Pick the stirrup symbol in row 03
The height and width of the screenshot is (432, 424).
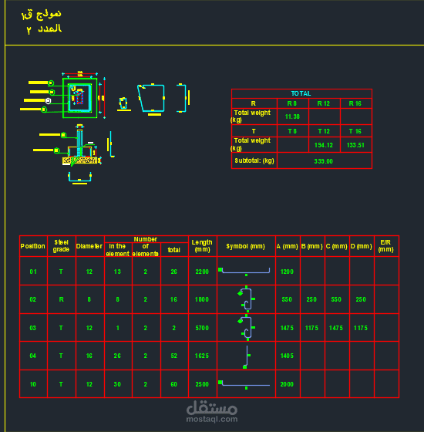tap(246, 328)
